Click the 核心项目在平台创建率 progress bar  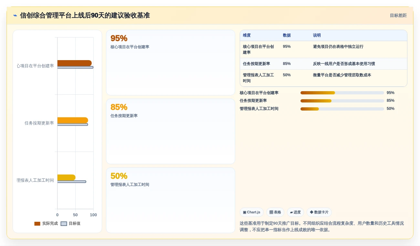pos(342,93)
